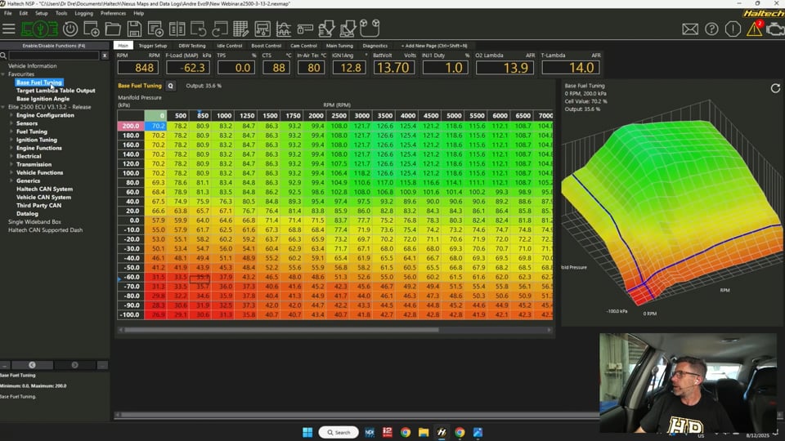The width and height of the screenshot is (785, 441).
Task: Open the Setup menu
Action: 42,14
